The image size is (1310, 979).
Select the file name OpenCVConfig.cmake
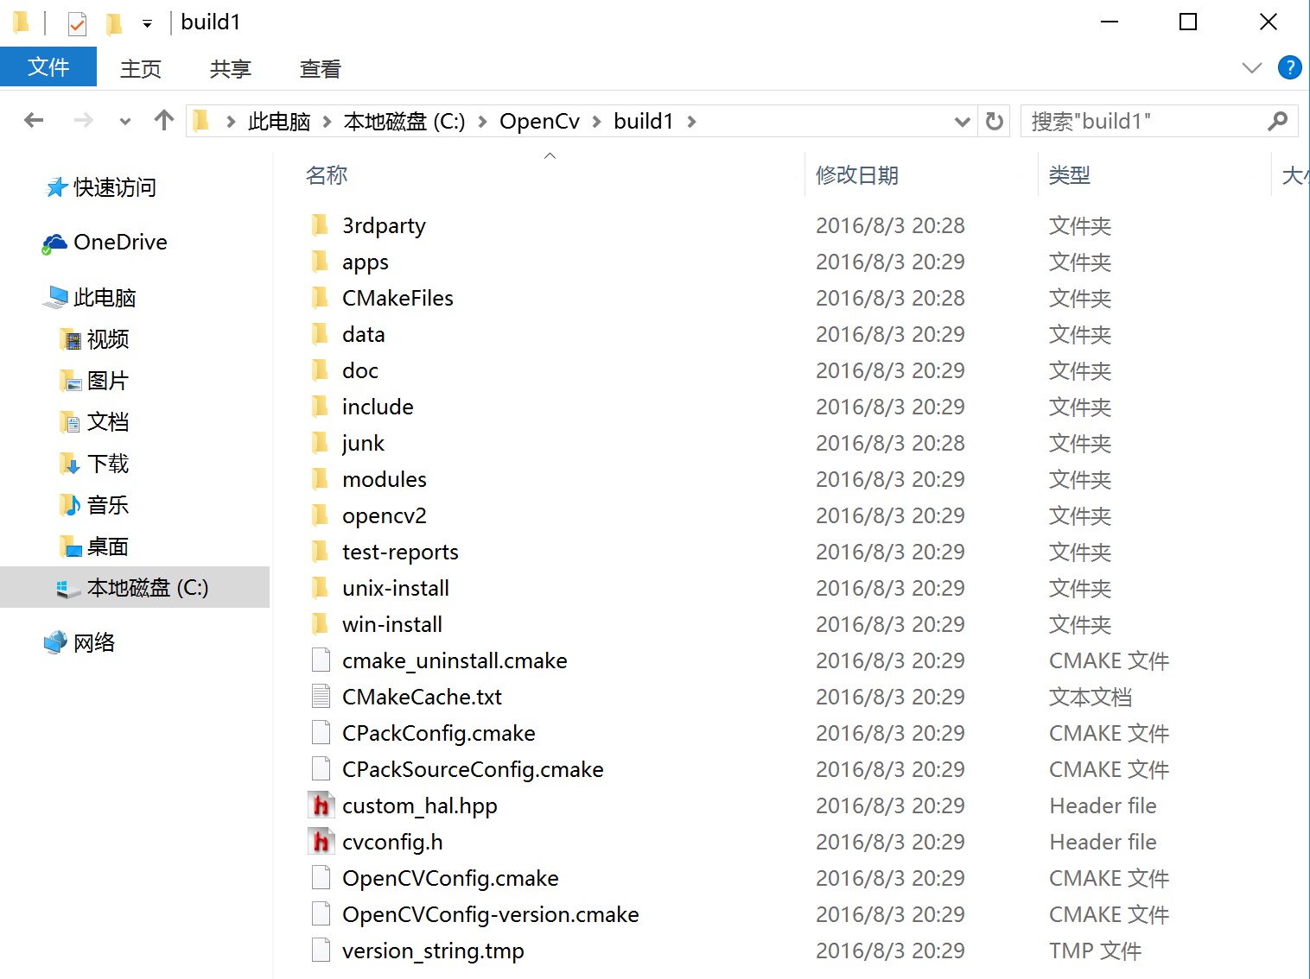point(450,879)
